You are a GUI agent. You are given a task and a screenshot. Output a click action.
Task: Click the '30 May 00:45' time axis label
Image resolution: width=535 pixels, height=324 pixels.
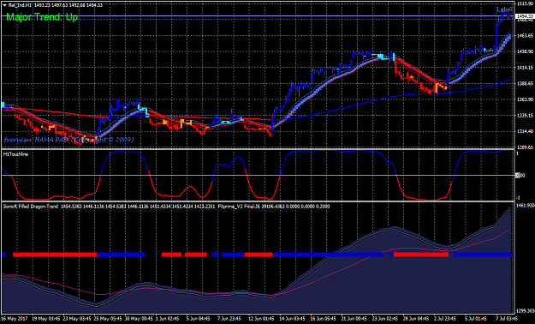point(139,319)
